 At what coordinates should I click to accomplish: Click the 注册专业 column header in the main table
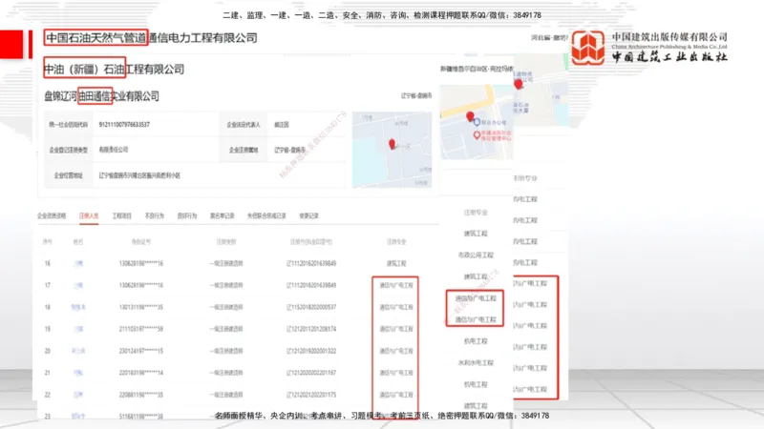pyautogui.click(x=396, y=241)
